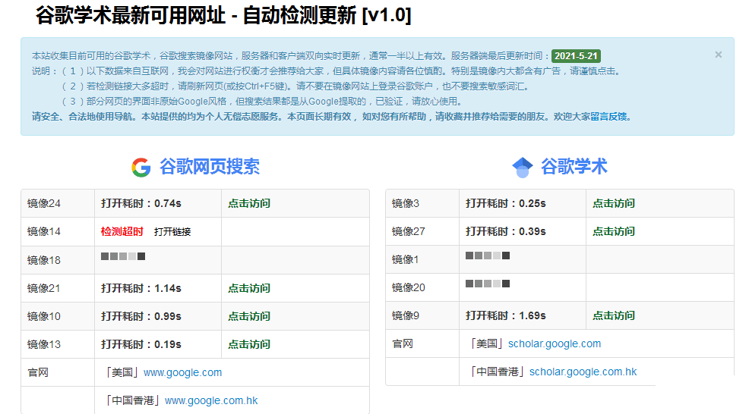Select the 镜像27 row label
The width and height of the screenshot is (749, 414).
[x=409, y=232]
